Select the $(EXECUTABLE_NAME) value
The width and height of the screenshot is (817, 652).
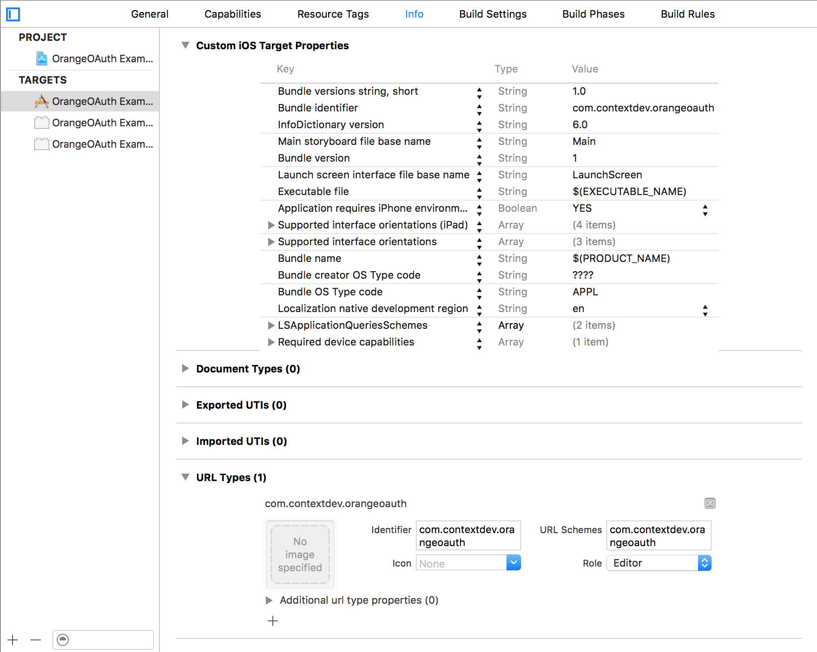(629, 191)
